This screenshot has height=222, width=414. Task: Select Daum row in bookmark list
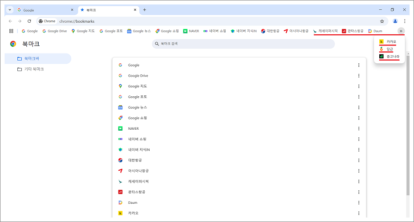(239, 202)
